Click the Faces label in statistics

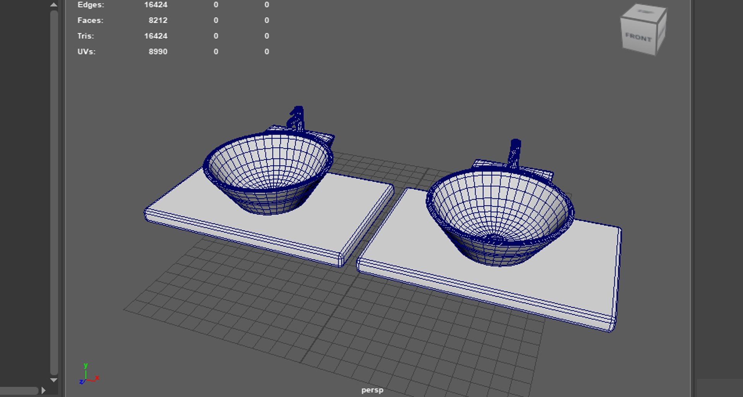90,20
